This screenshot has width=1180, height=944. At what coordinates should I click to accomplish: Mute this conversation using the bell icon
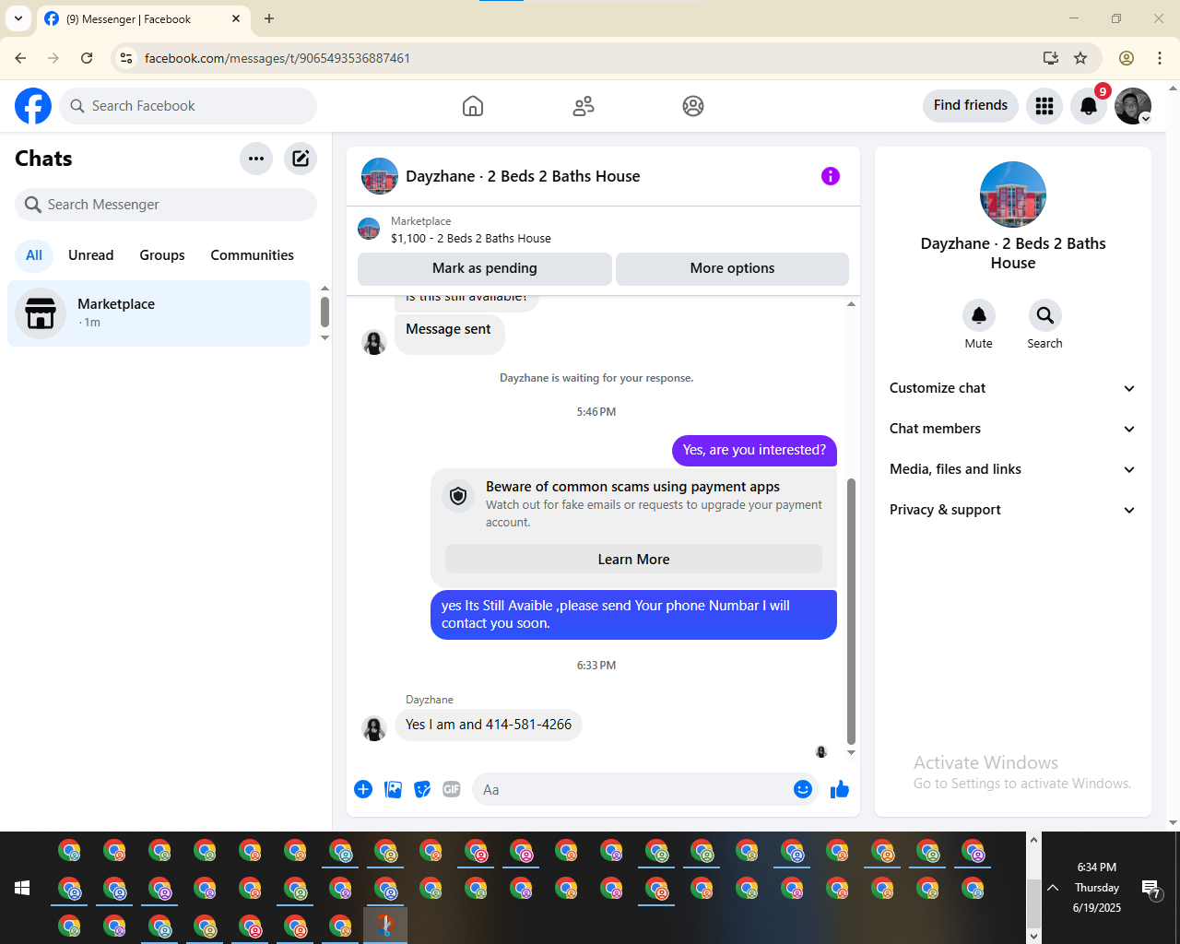pos(979,315)
